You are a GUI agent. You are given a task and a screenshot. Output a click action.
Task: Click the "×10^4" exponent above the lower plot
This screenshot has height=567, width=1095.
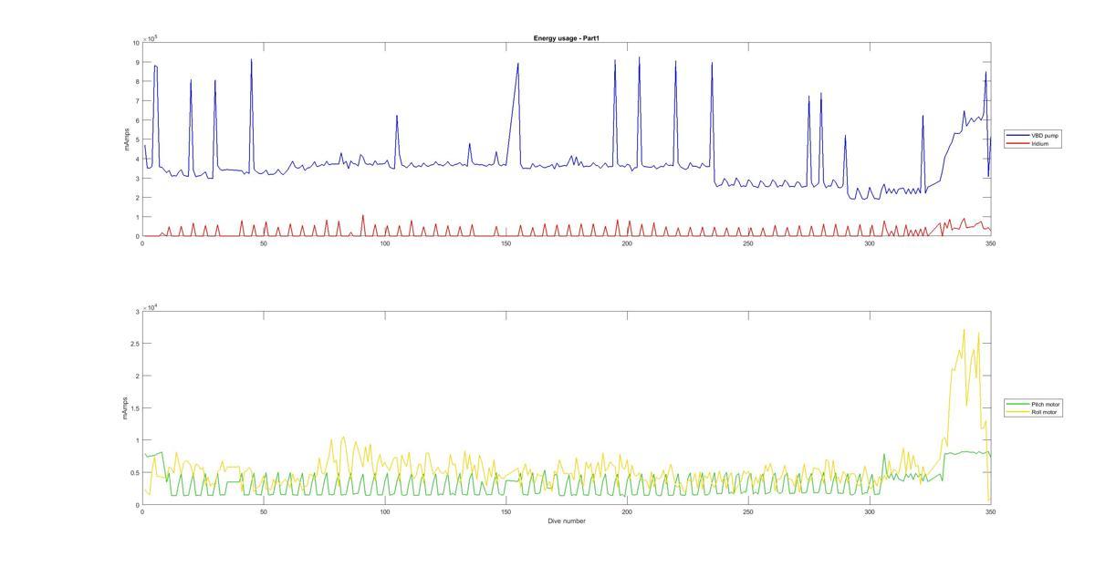(151, 307)
